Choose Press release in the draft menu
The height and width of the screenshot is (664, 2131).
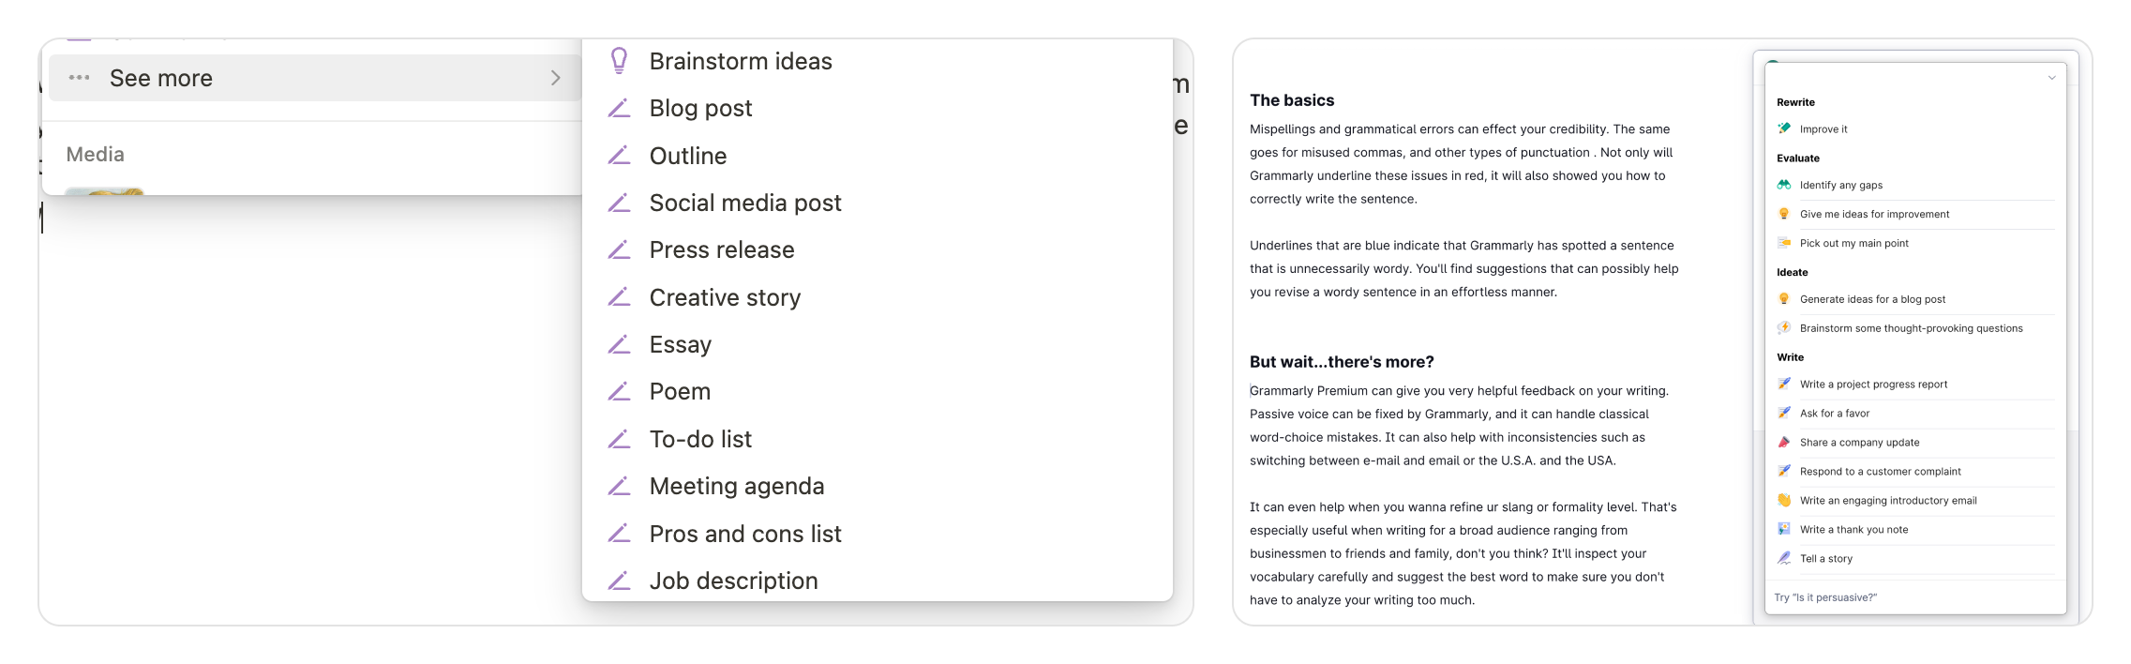coord(722,249)
